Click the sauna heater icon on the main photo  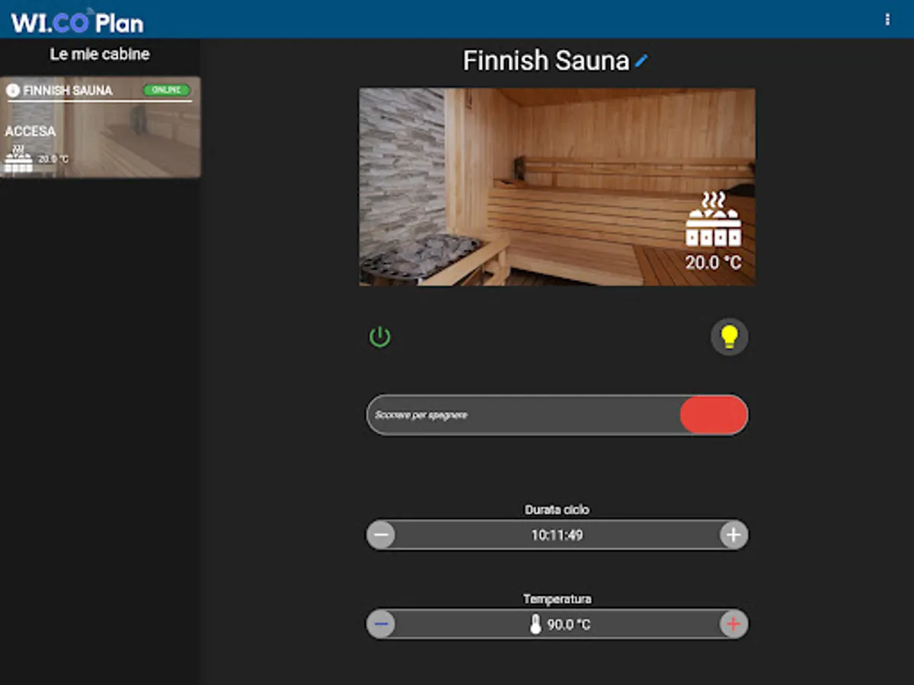[714, 219]
